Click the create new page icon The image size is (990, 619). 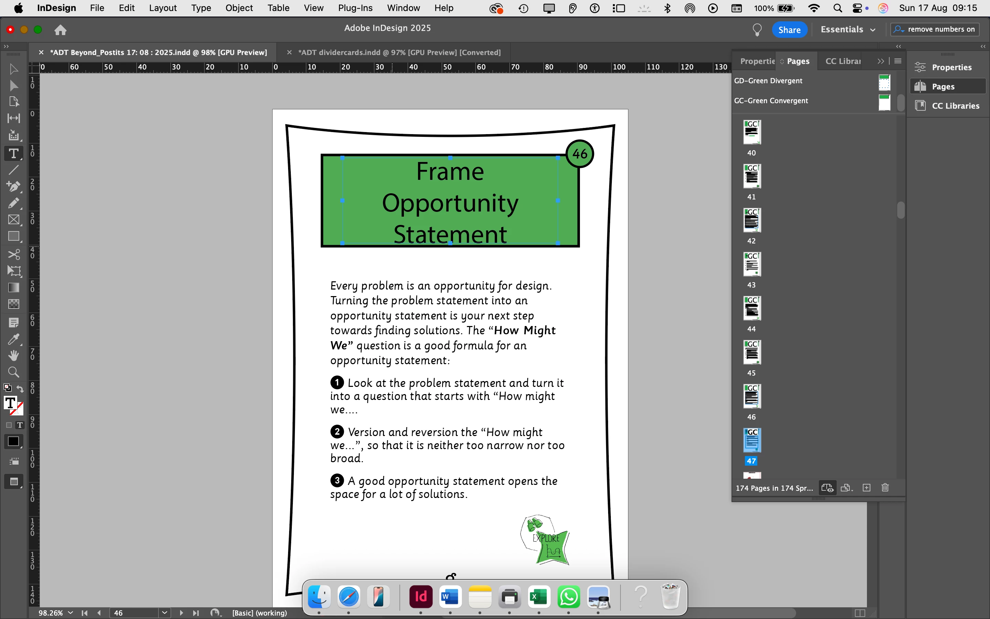click(x=866, y=488)
